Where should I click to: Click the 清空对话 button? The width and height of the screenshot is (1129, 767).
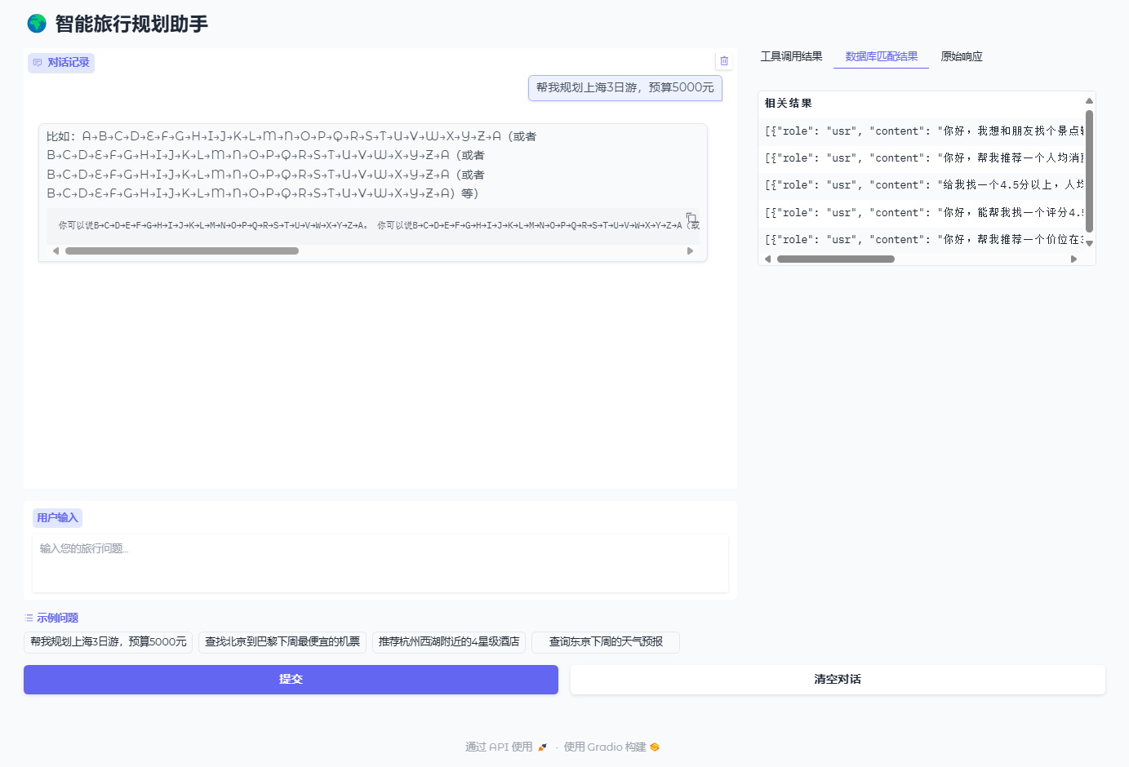click(838, 680)
